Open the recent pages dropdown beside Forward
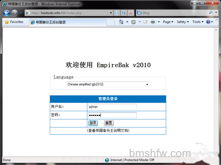This screenshot has height=165, width=221. pos(21,13)
